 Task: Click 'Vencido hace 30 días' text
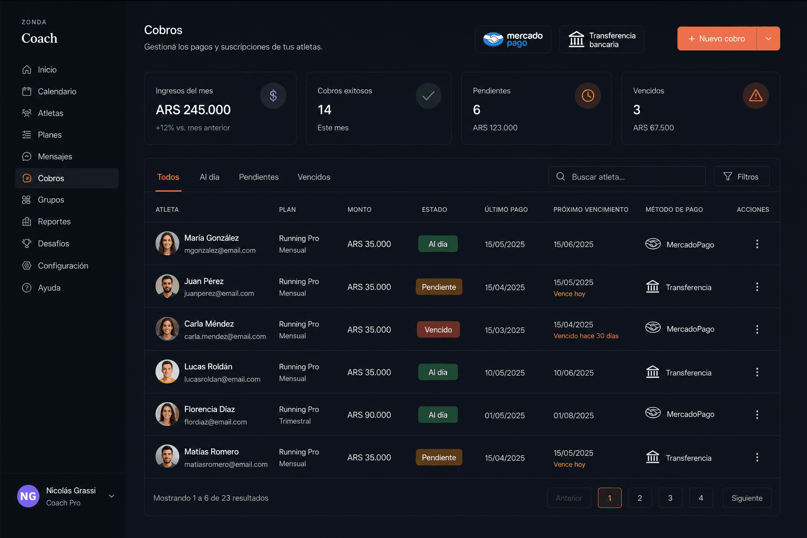pyautogui.click(x=586, y=336)
